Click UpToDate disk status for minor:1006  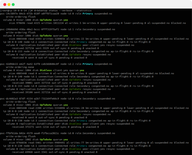[46, 36]
